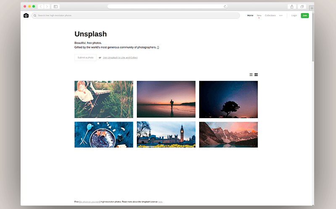Click the Safari share icon
Viewport: 336px width, 209px height.
click(292, 7)
